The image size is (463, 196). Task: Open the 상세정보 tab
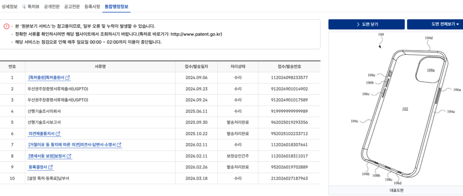click(9, 6)
